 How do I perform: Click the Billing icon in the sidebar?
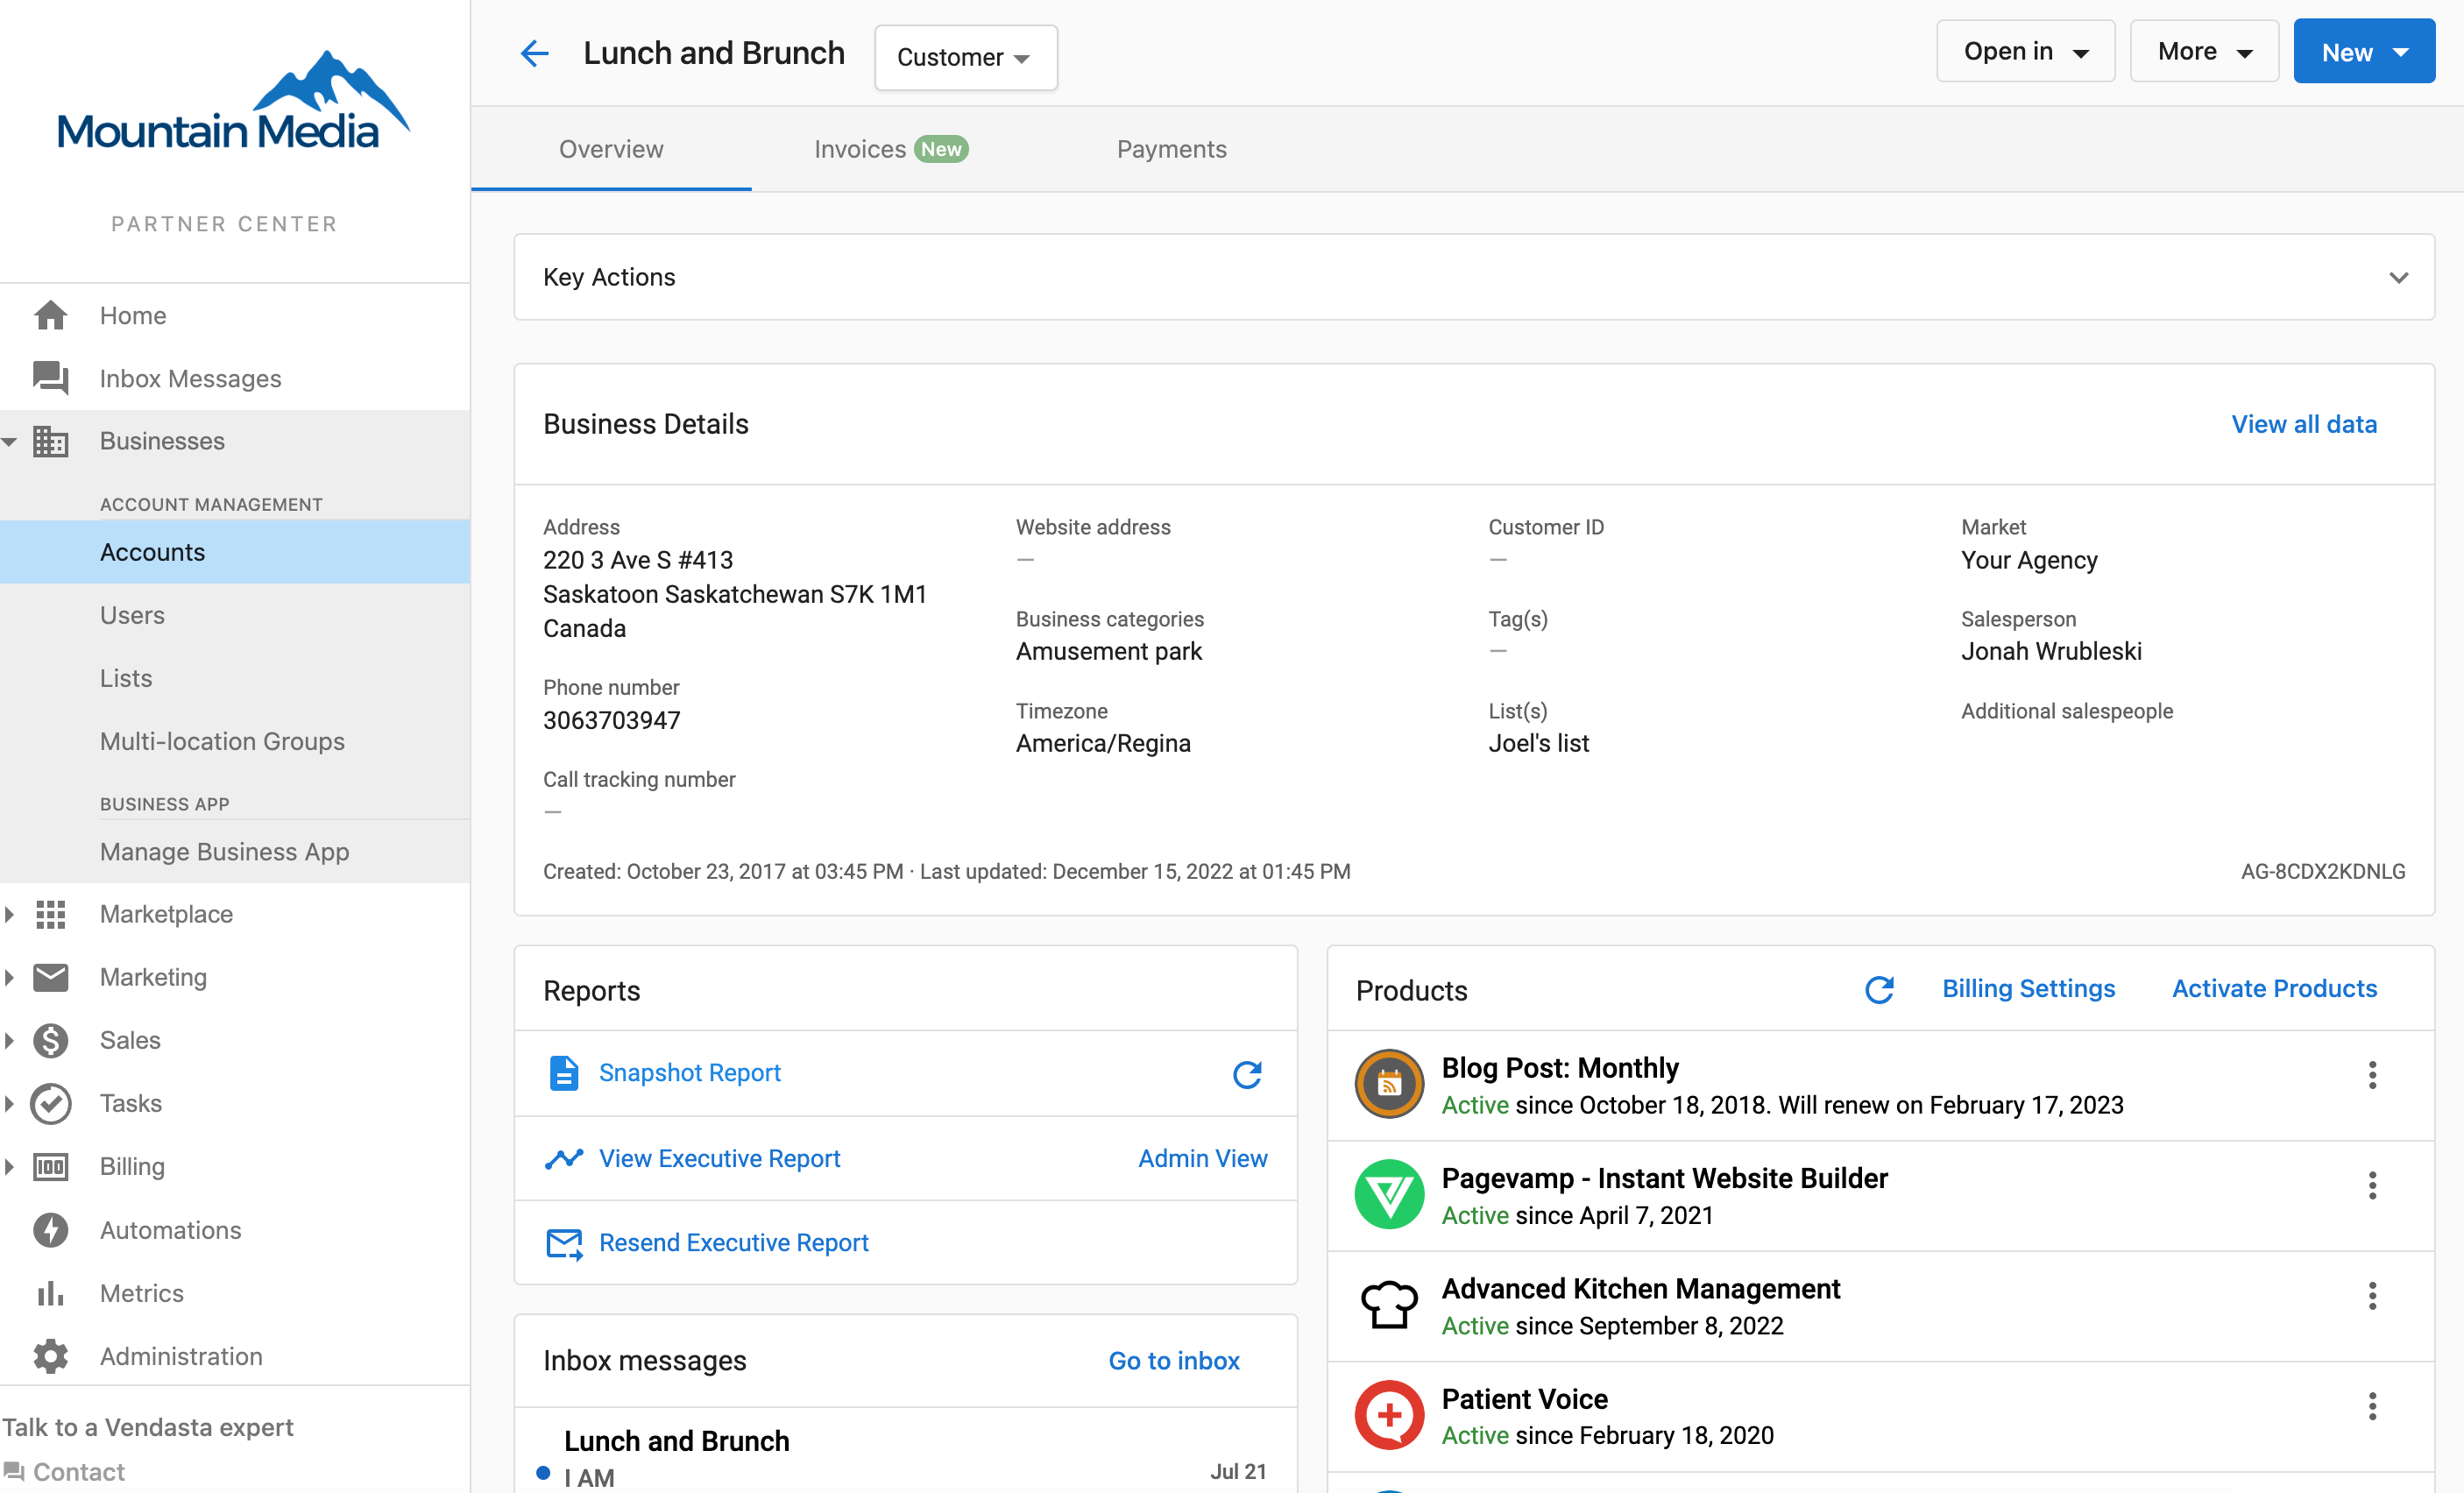[50, 1166]
